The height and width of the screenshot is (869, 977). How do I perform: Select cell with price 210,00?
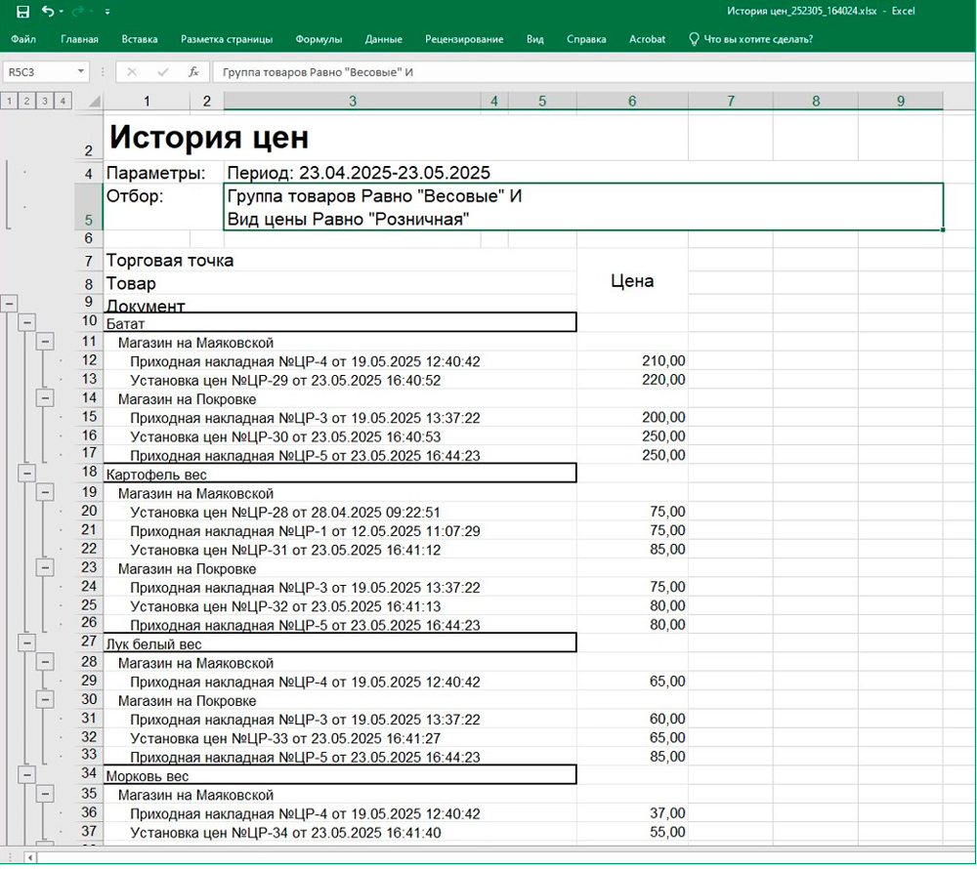pyautogui.click(x=632, y=360)
